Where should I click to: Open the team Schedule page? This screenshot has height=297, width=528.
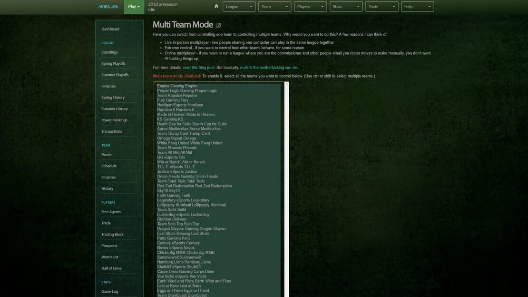tap(109, 166)
